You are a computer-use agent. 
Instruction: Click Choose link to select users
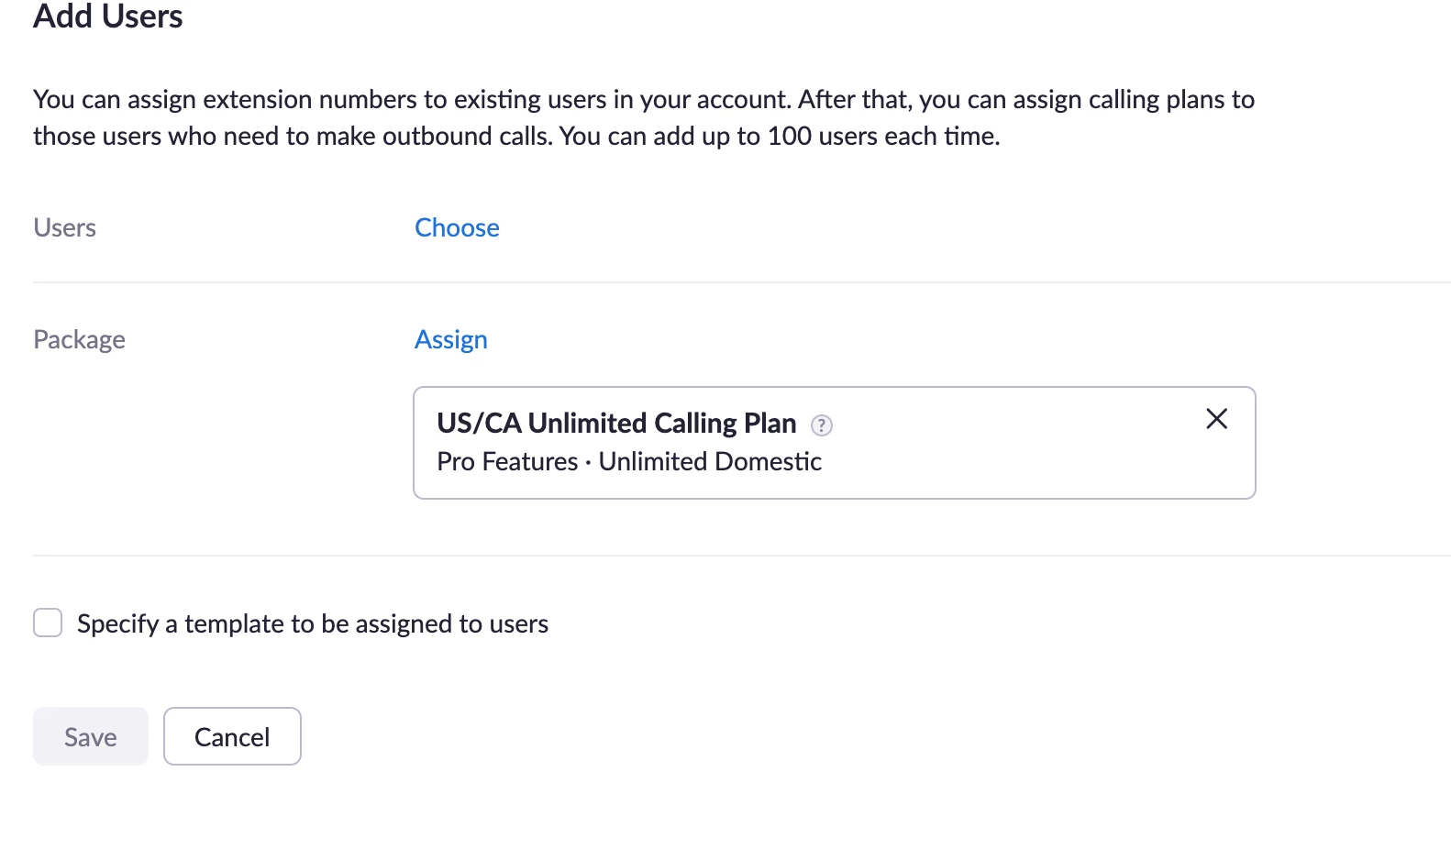pyautogui.click(x=457, y=227)
